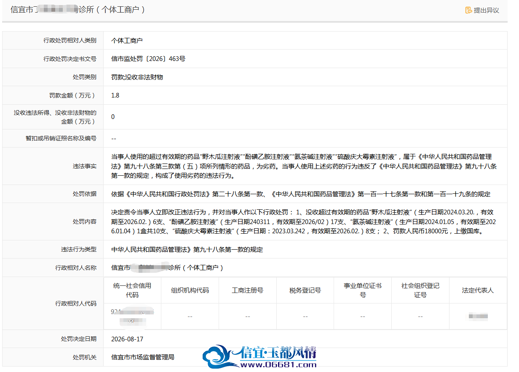Image resolution: width=519 pixels, height=372 pixels.
Task: Click the 违法行为类型 value citing 第九十八条第一款
Action: (187, 249)
